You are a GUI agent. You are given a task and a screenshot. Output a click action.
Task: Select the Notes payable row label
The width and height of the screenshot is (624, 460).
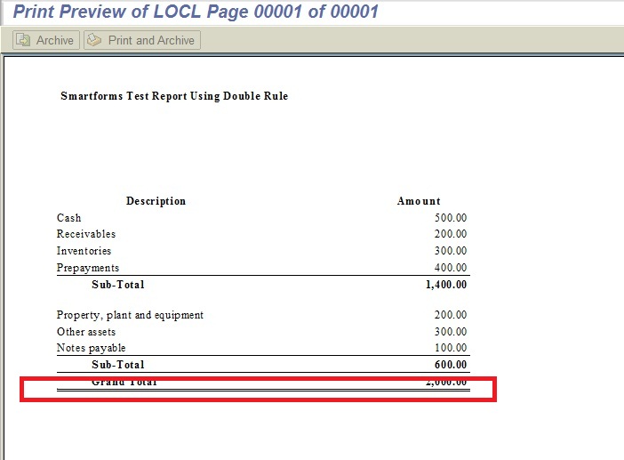[x=91, y=348]
